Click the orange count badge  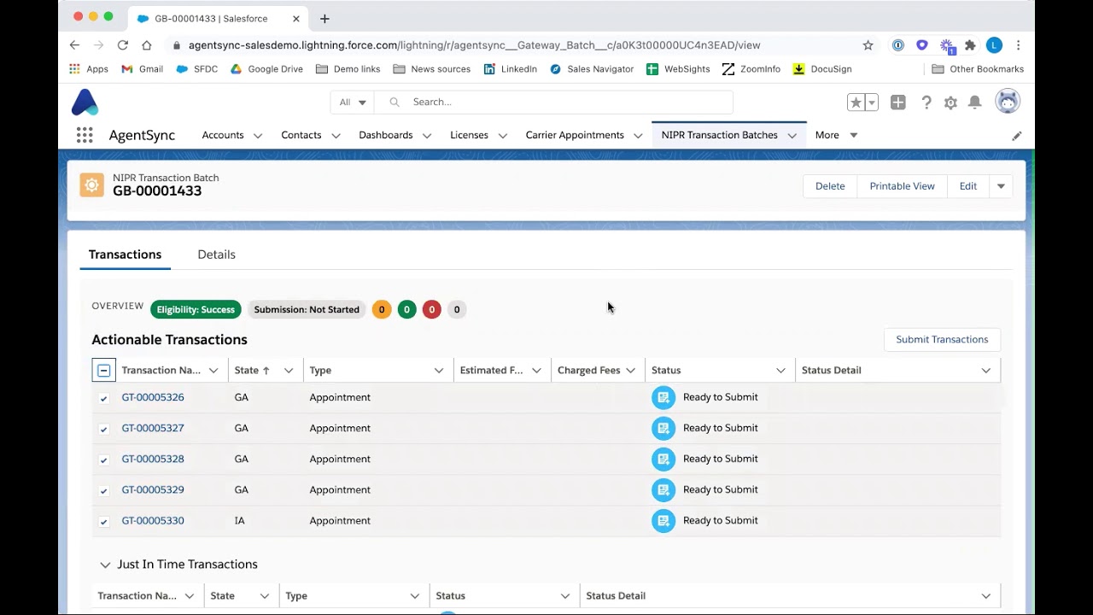tap(382, 309)
